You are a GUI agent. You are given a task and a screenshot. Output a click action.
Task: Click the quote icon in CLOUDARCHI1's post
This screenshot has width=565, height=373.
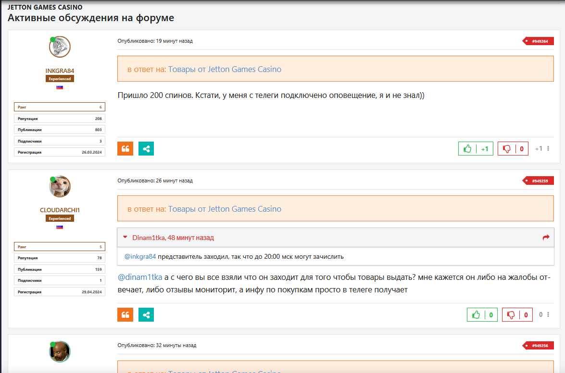(125, 315)
